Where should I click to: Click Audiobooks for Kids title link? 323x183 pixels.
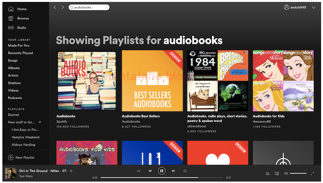point(269,116)
